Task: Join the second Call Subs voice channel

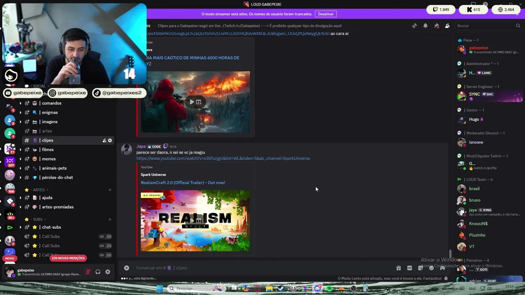Action: click(67, 246)
